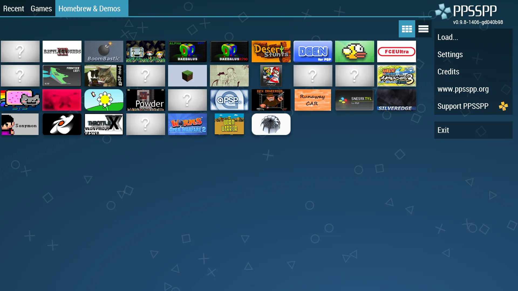518x291 pixels.
Task: Select the Runaway Car homebrew
Action: pyautogui.click(x=313, y=100)
